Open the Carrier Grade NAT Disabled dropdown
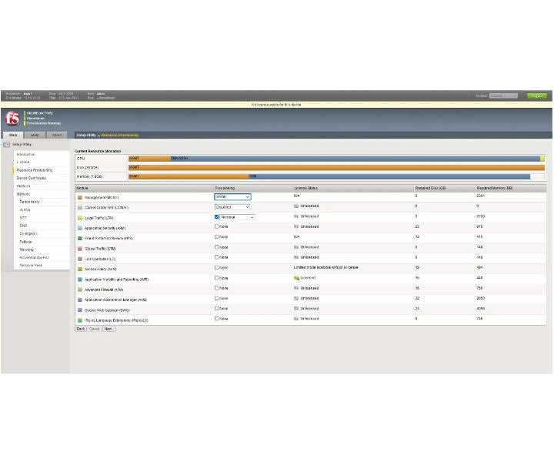The height and width of the screenshot is (462, 554). tap(232, 207)
